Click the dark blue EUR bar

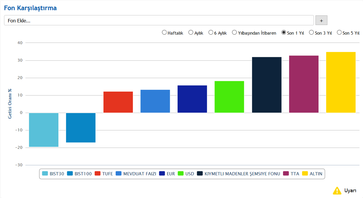(x=192, y=99)
